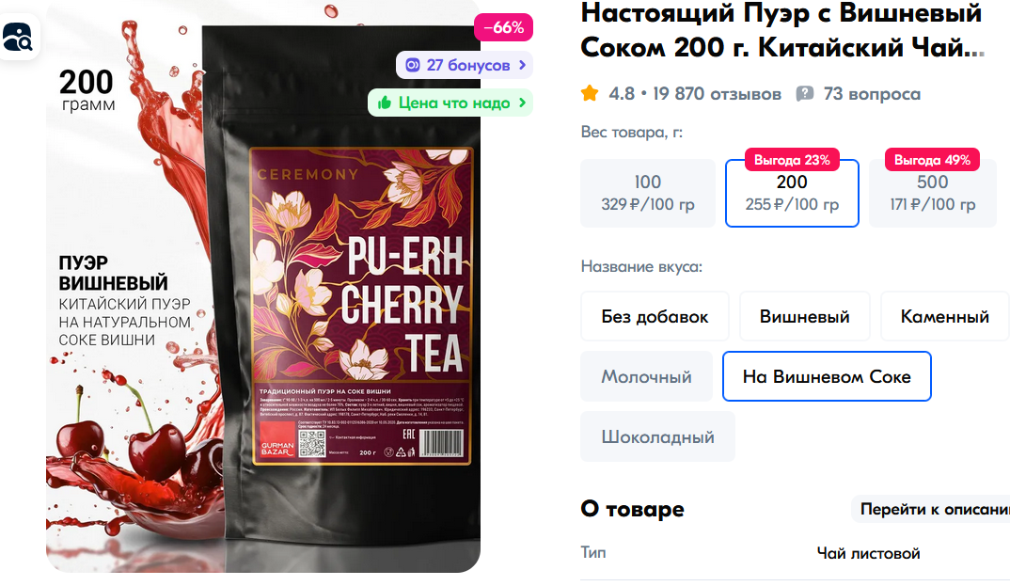Click the orange rating star icon
This screenshot has width=1010, height=586.
click(x=590, y=94)
